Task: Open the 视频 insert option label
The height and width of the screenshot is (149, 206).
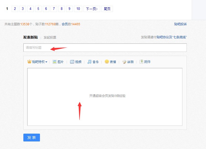Action: (78, 62)
